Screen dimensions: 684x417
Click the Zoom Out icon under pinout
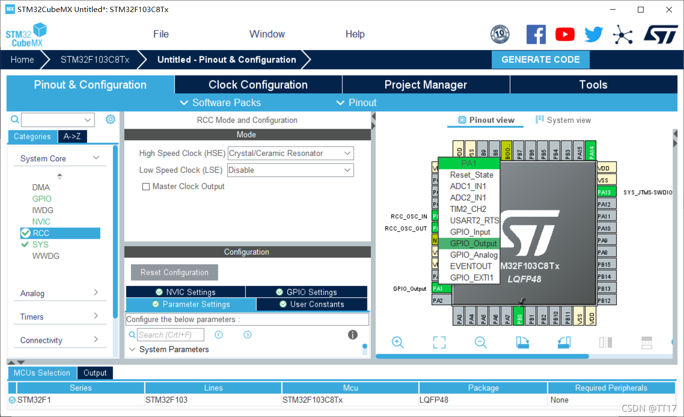481,342
